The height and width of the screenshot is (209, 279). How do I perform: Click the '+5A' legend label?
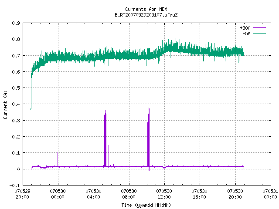coord(246,34)
